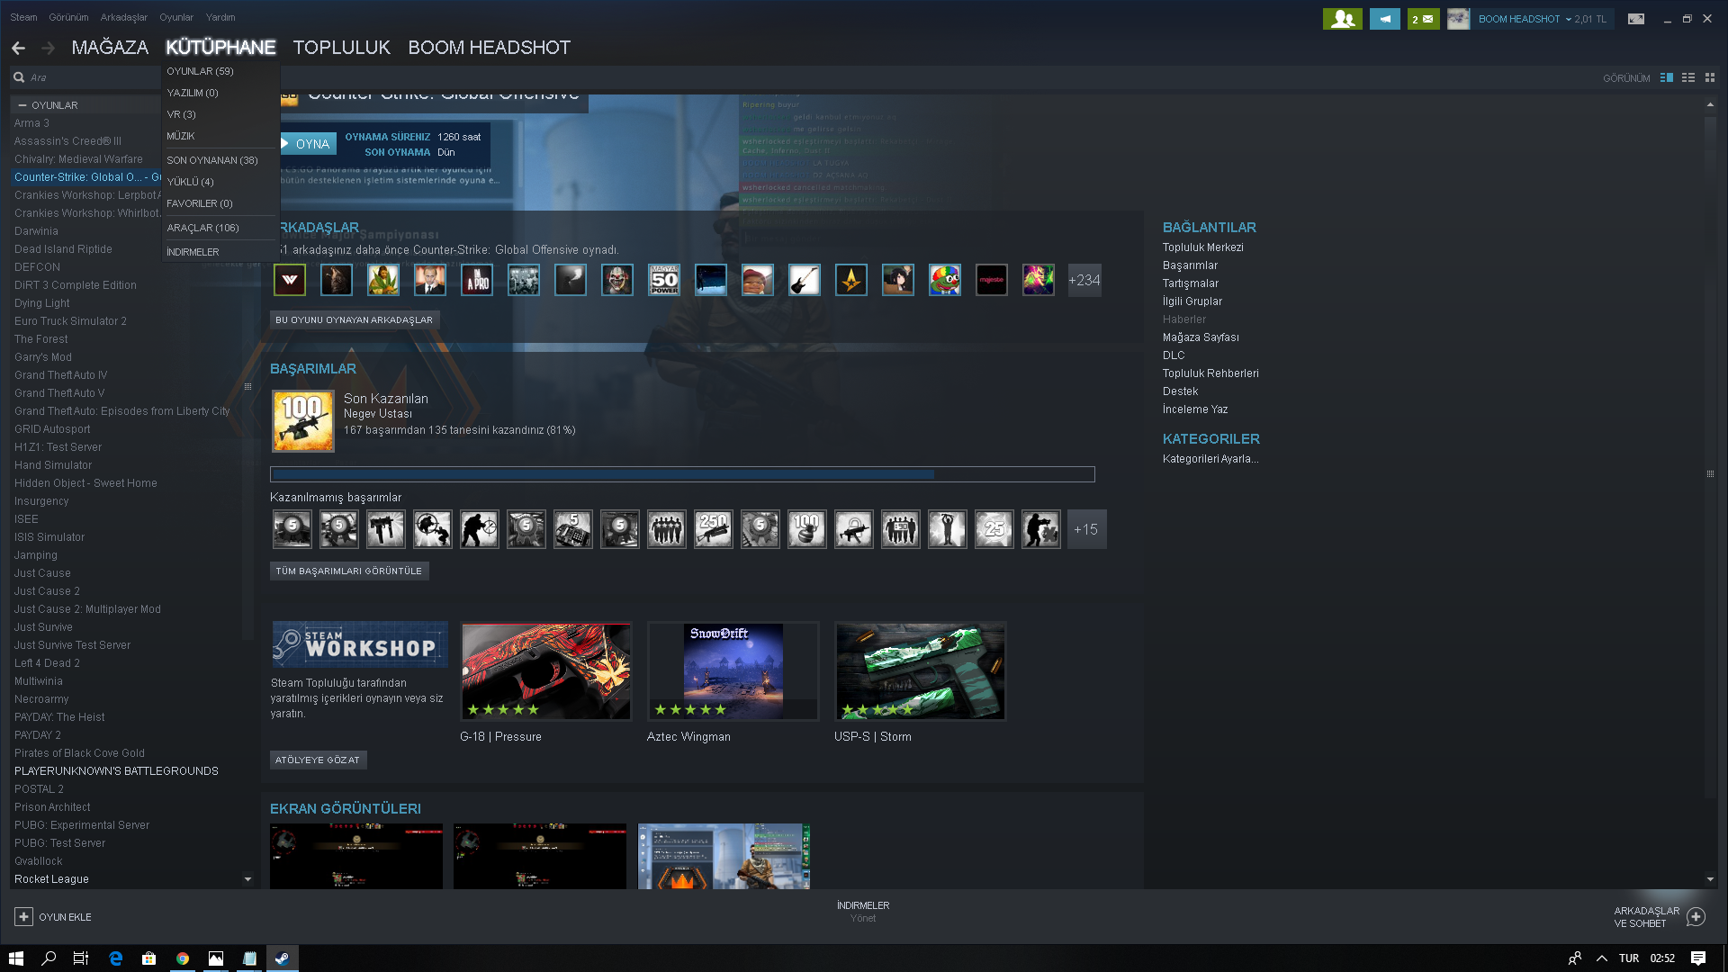Switch to Big Picture mode icon
Viewport: 1728px width, 972px height.
(x=1636, y=19)
